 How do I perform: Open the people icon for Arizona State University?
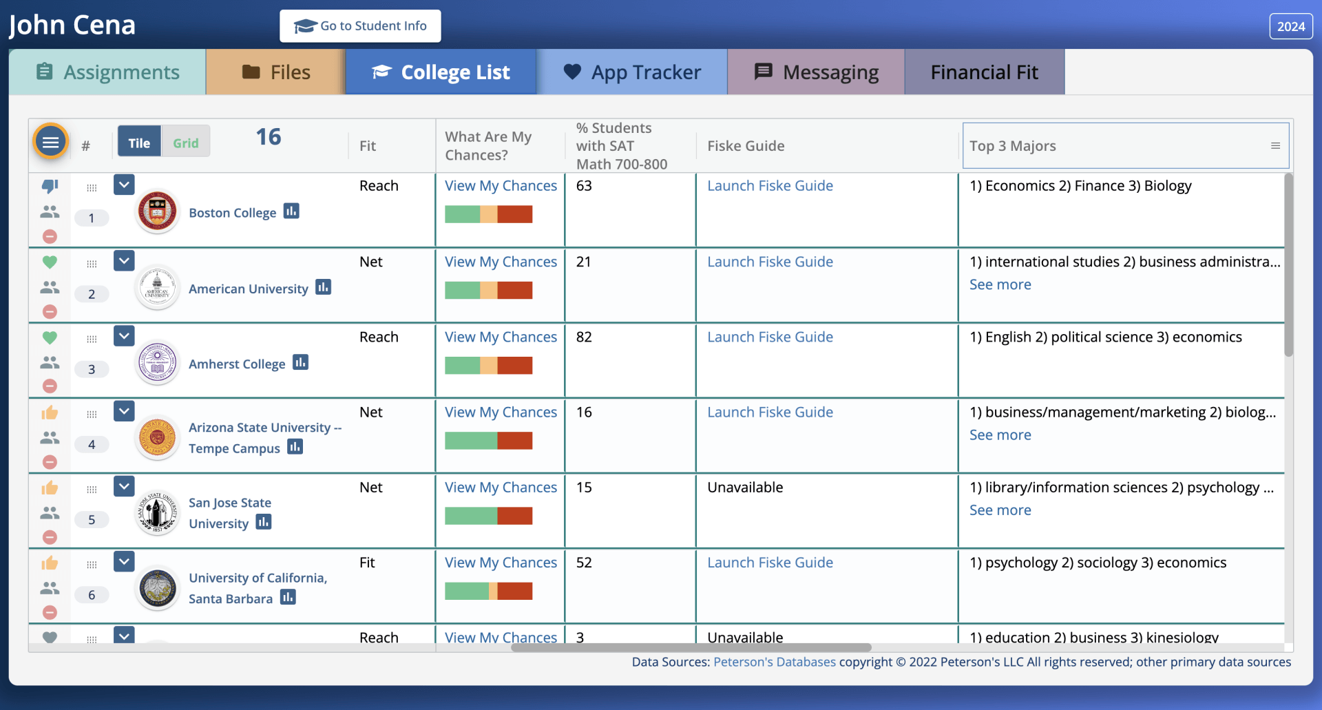(x=50, y=437)
